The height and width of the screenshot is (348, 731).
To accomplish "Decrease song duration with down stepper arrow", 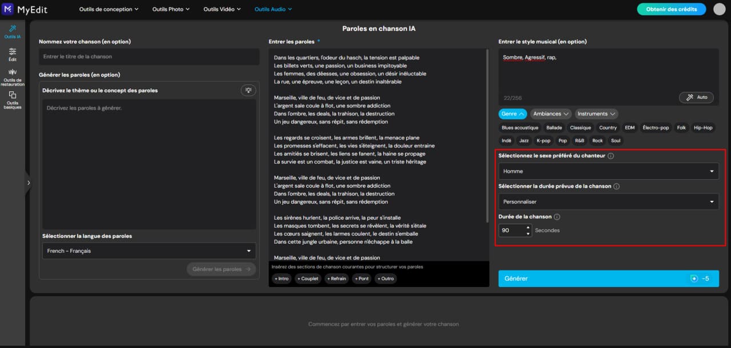I will (x=528, y=234).
